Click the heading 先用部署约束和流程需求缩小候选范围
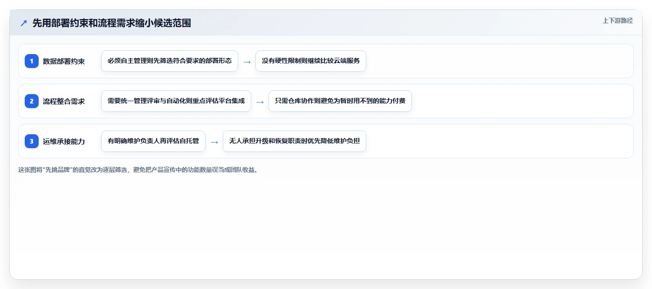 tap(112, 23)
